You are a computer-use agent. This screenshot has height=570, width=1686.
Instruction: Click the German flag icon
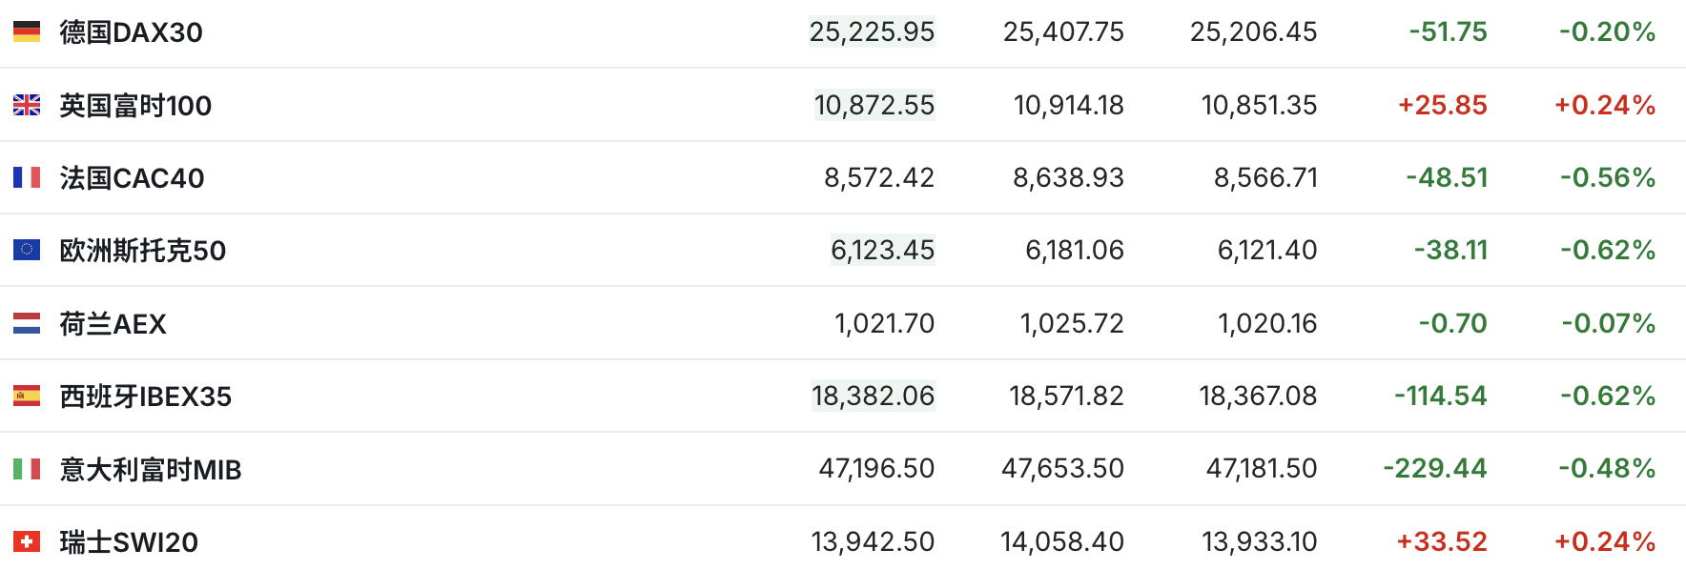(27, 32)
